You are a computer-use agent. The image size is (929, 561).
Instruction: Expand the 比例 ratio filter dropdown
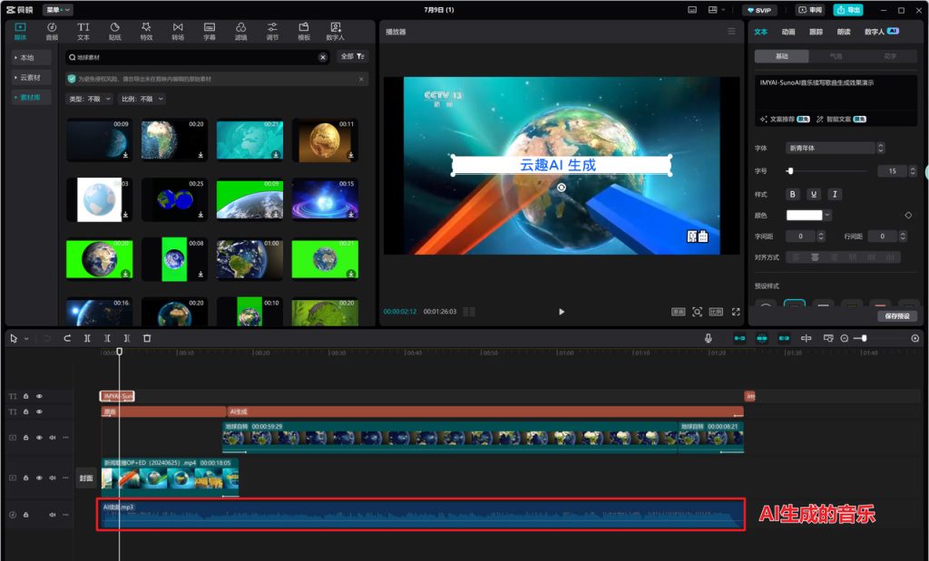142,99
